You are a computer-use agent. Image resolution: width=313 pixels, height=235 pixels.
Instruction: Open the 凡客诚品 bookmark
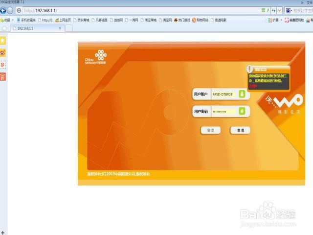[99, 20]
